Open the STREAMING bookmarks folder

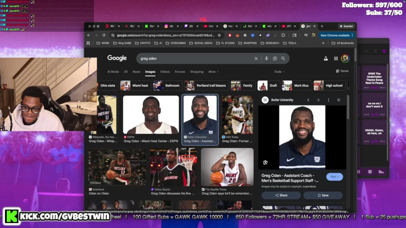[x=175, y=43]
